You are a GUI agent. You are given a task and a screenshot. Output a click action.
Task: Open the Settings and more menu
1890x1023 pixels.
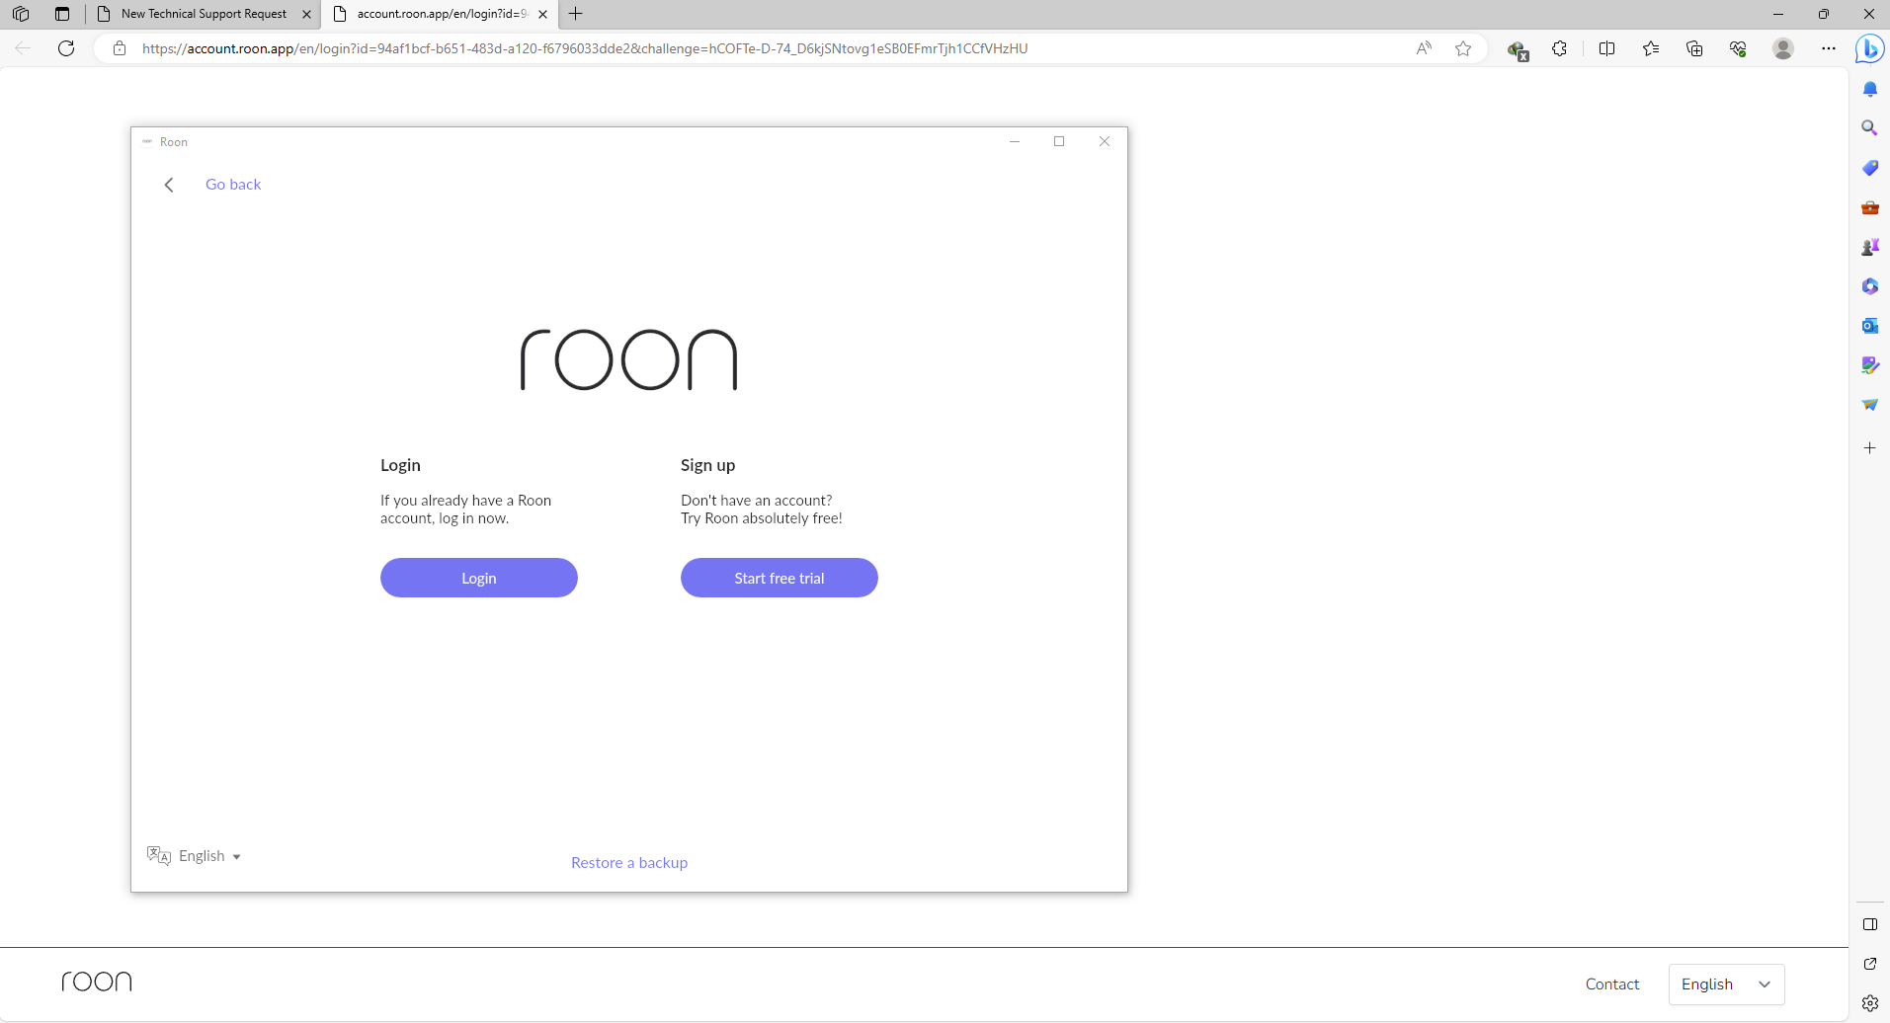point(1829,48)
